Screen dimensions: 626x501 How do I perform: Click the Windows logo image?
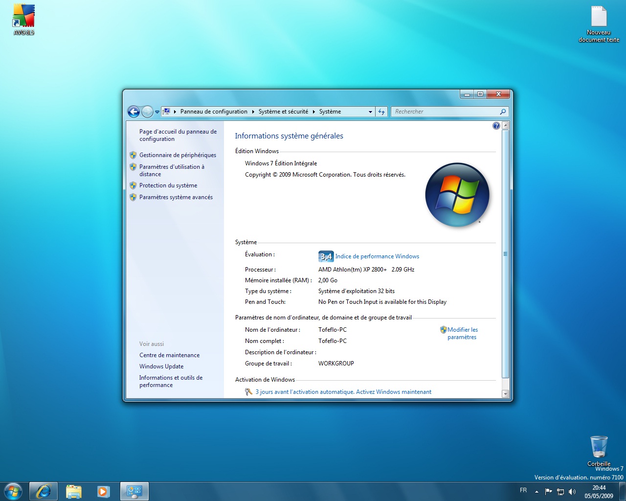pos(457,195)
